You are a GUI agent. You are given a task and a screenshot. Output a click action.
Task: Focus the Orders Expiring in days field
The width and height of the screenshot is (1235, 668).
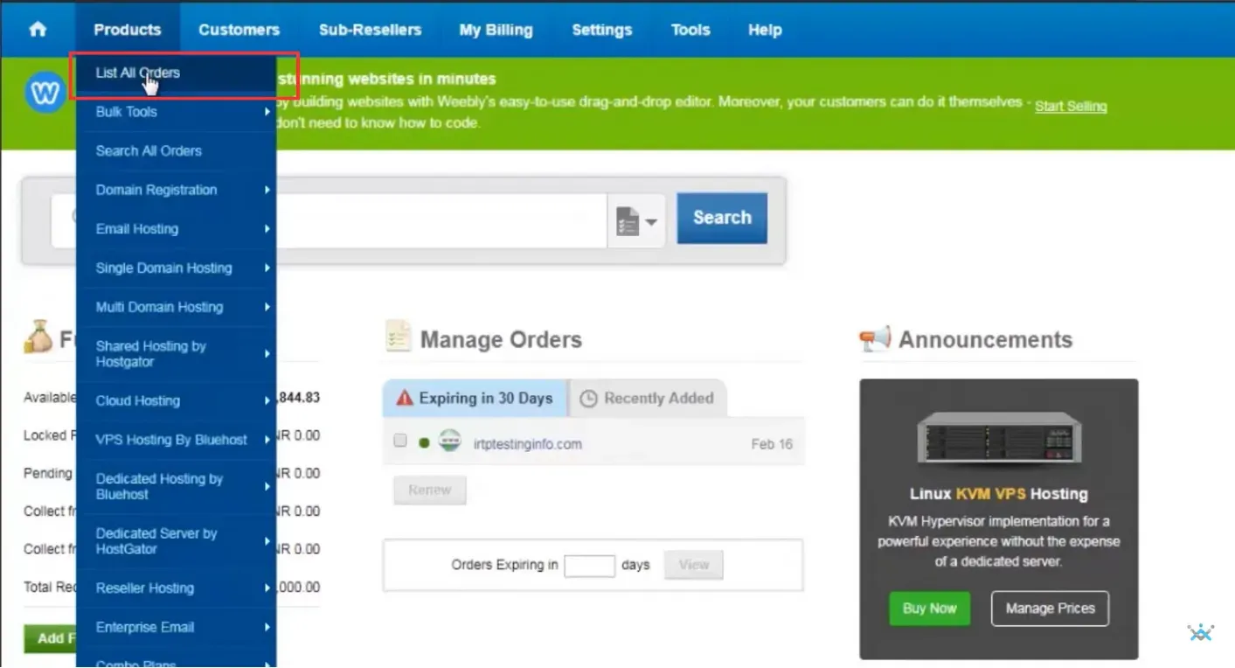pyautogui.click(x=590, y=565)
